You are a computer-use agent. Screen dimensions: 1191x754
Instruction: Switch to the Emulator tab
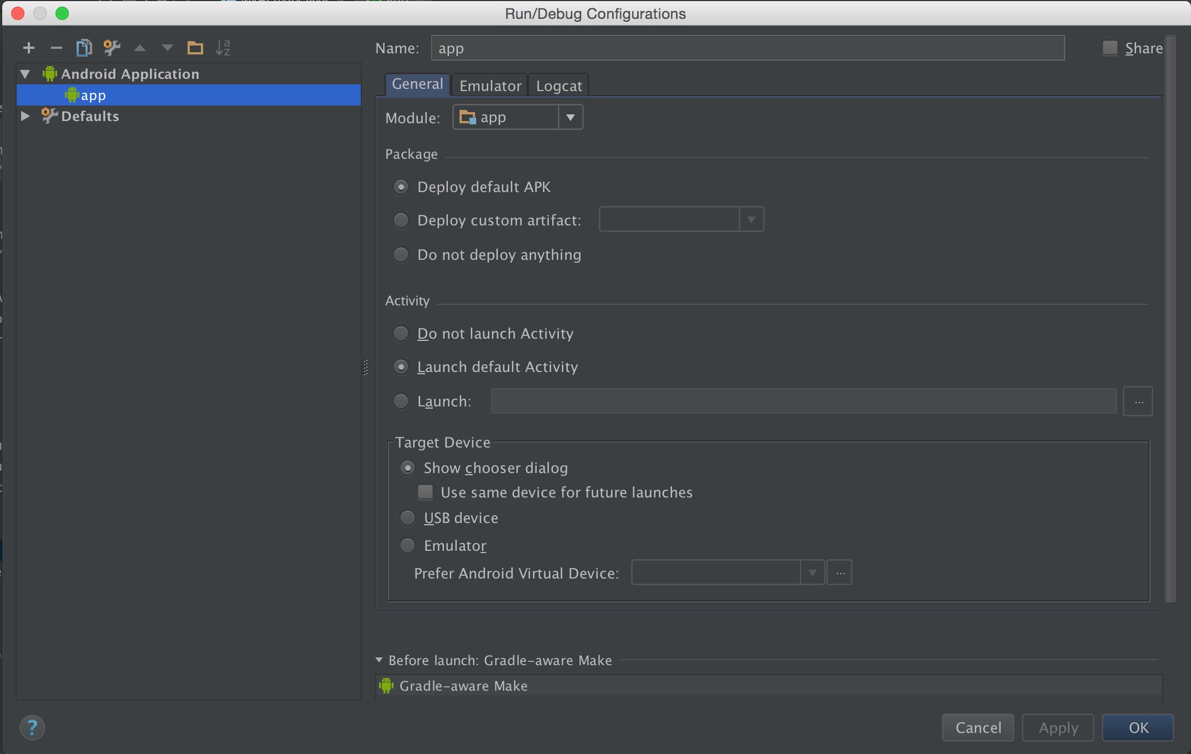tap(490, 86)
